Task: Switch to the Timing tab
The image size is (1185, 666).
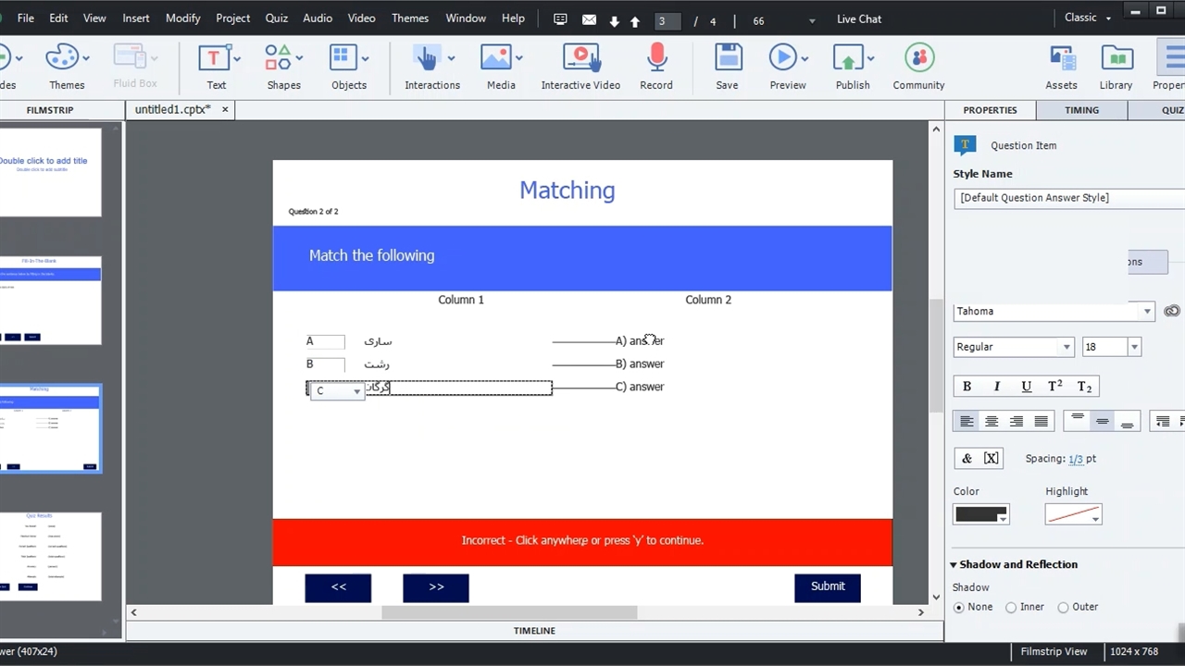Action: pos(1081,110)
